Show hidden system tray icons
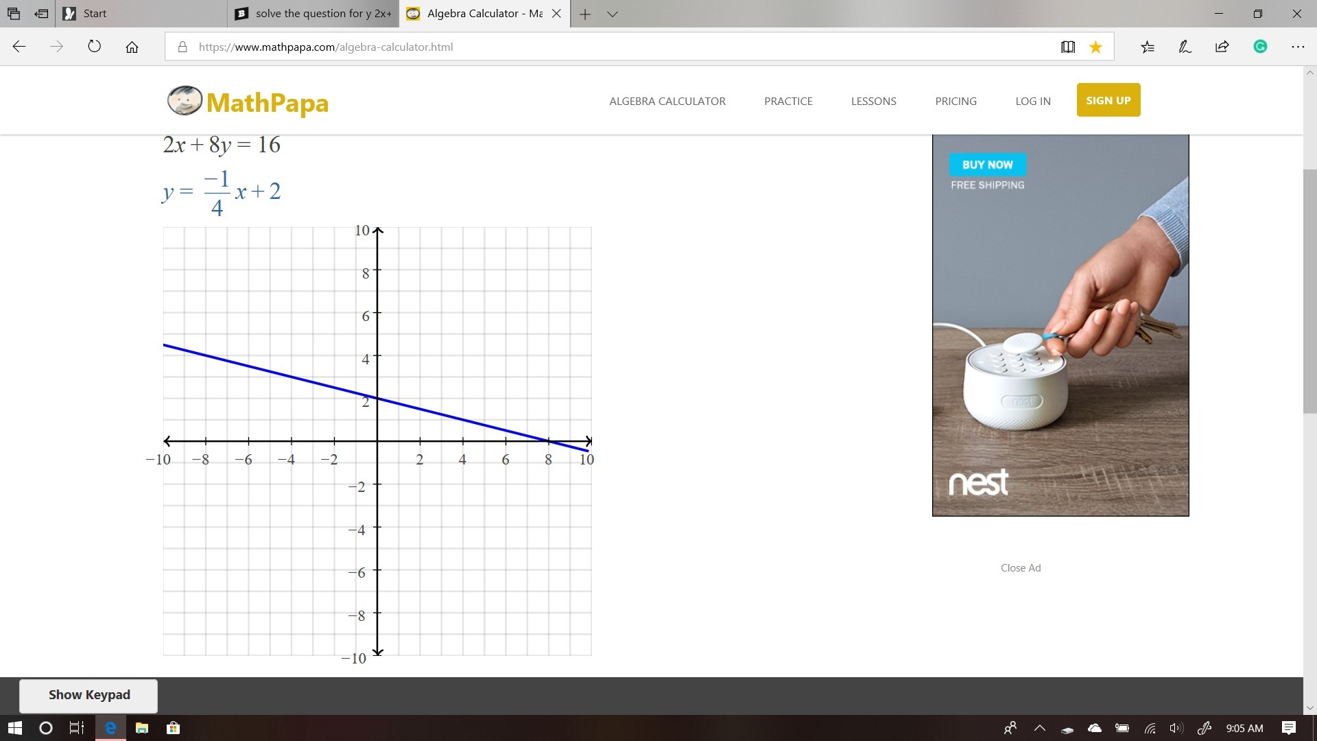This screenshot has height=741, width=1317. pos(1040,728)
